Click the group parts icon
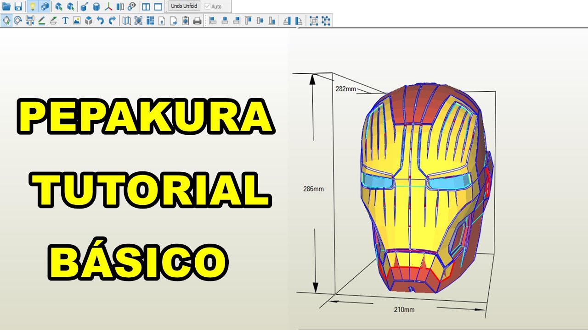The height and width of the screenshot is (330, 588). coord(314,20)
